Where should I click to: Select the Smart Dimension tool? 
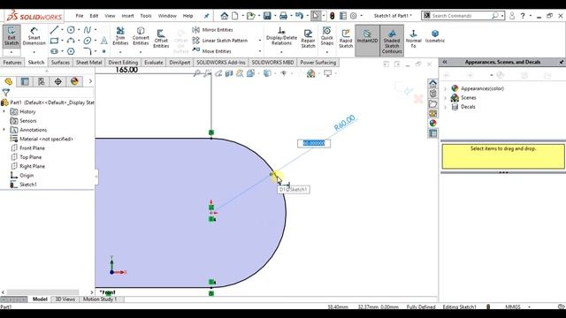pyautogui.click(x=34, y=36)
